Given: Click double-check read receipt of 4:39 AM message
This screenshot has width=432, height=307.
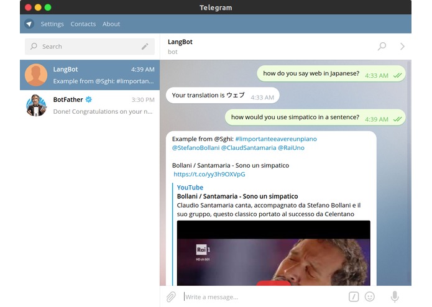Looking at the screenshot, I should (397, 119).
